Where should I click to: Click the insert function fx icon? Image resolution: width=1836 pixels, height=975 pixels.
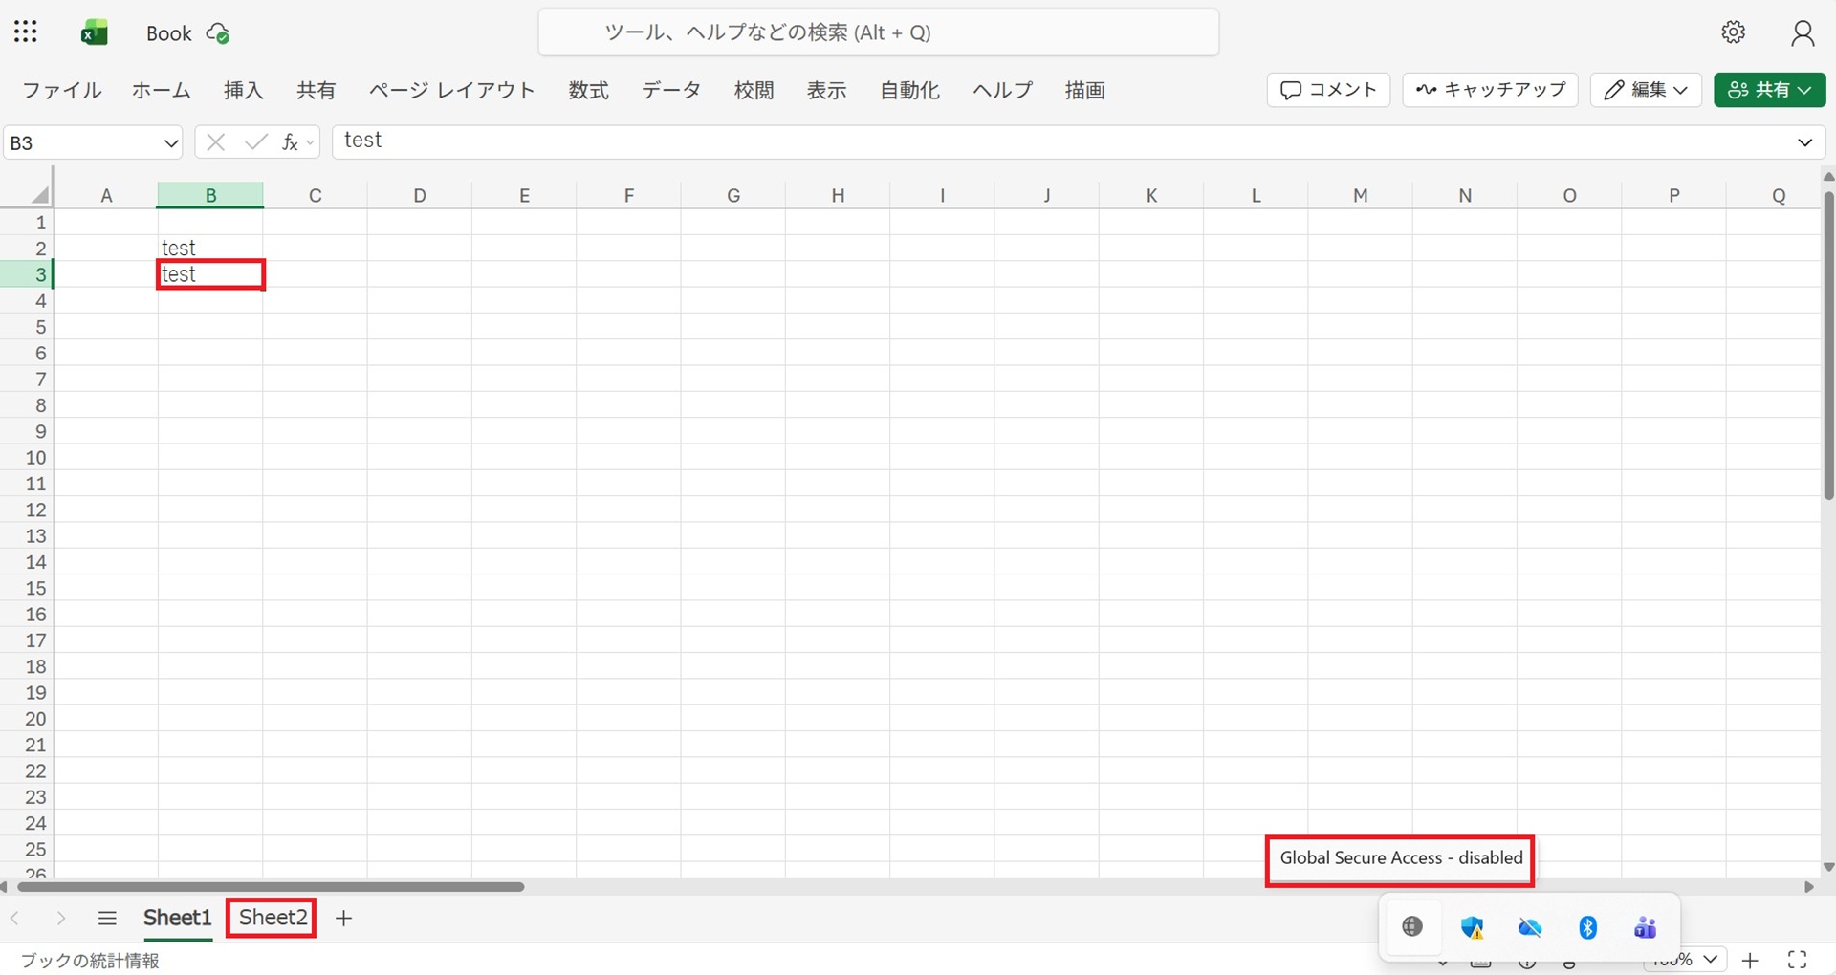(x=290, y=142)
